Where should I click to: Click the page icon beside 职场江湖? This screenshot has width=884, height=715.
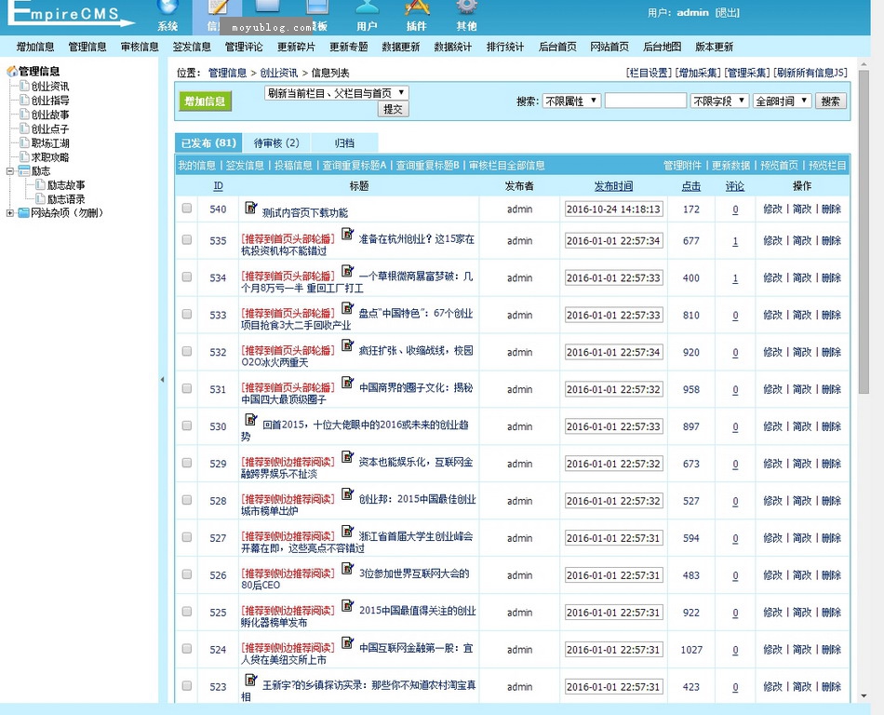(x=24, y=142)
